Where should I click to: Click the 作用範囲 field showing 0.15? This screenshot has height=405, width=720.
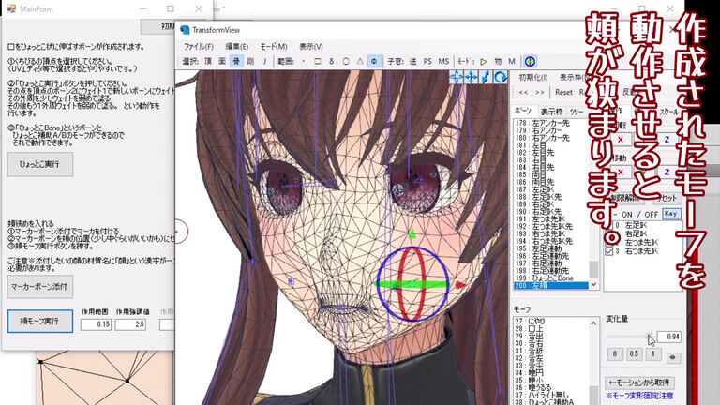tap(96, 324)
